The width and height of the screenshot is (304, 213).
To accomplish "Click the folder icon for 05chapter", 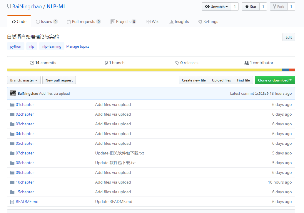I will 12,144.
